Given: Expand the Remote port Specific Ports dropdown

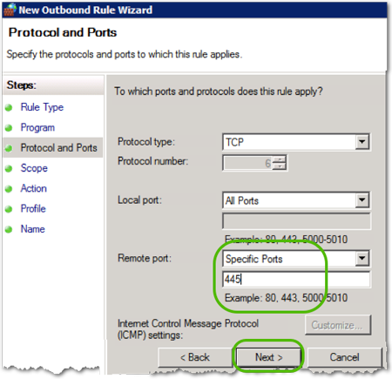Looking at the screenshot, I should click(x=362, y=259).
